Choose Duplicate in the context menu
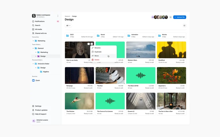 point(104,52)
